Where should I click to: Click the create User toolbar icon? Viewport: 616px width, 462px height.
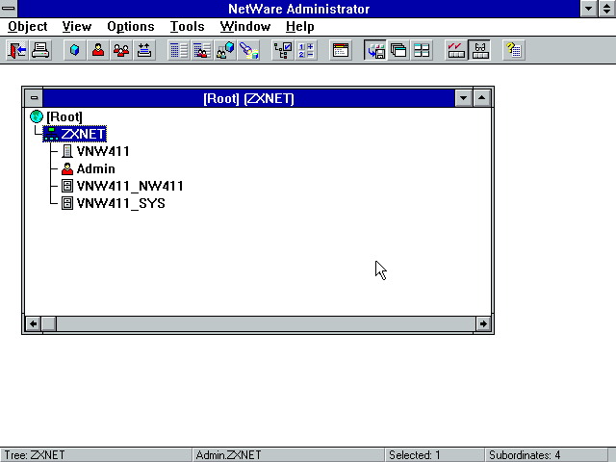[x=98, y=50]
